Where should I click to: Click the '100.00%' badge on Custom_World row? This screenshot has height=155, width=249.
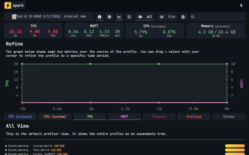tap(59, 146)
